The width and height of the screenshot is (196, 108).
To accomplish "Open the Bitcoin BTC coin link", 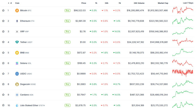I will (x=26, y=10).
